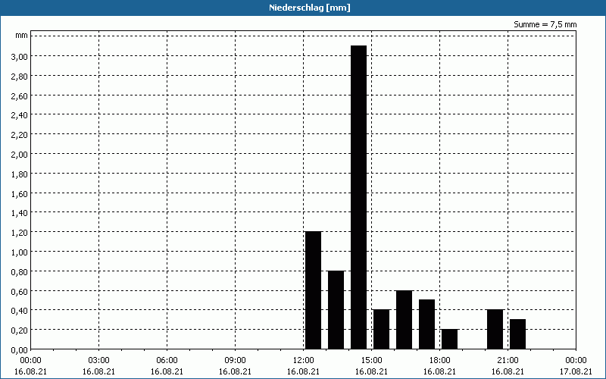Click the 'Summe = 7,5 mm' total label
606x379 pixels.
tap(545, 24)
